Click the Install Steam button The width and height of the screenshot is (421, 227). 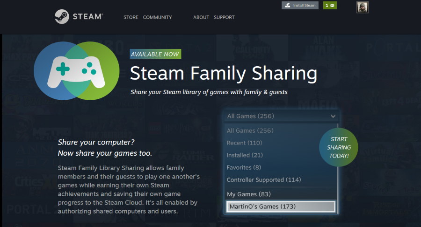pyautogui.click(x=300, y=5)
